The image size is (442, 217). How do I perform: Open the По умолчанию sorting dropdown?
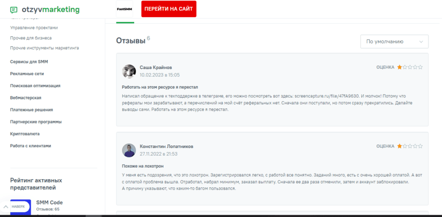[394, 42]
